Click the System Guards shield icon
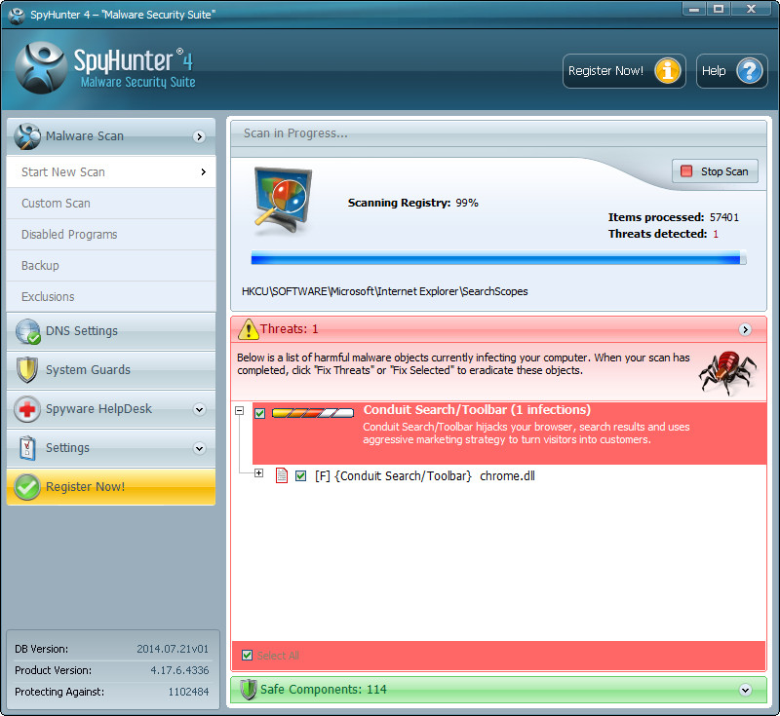Screen dimensions: 780x716 [x=27, y=370]
